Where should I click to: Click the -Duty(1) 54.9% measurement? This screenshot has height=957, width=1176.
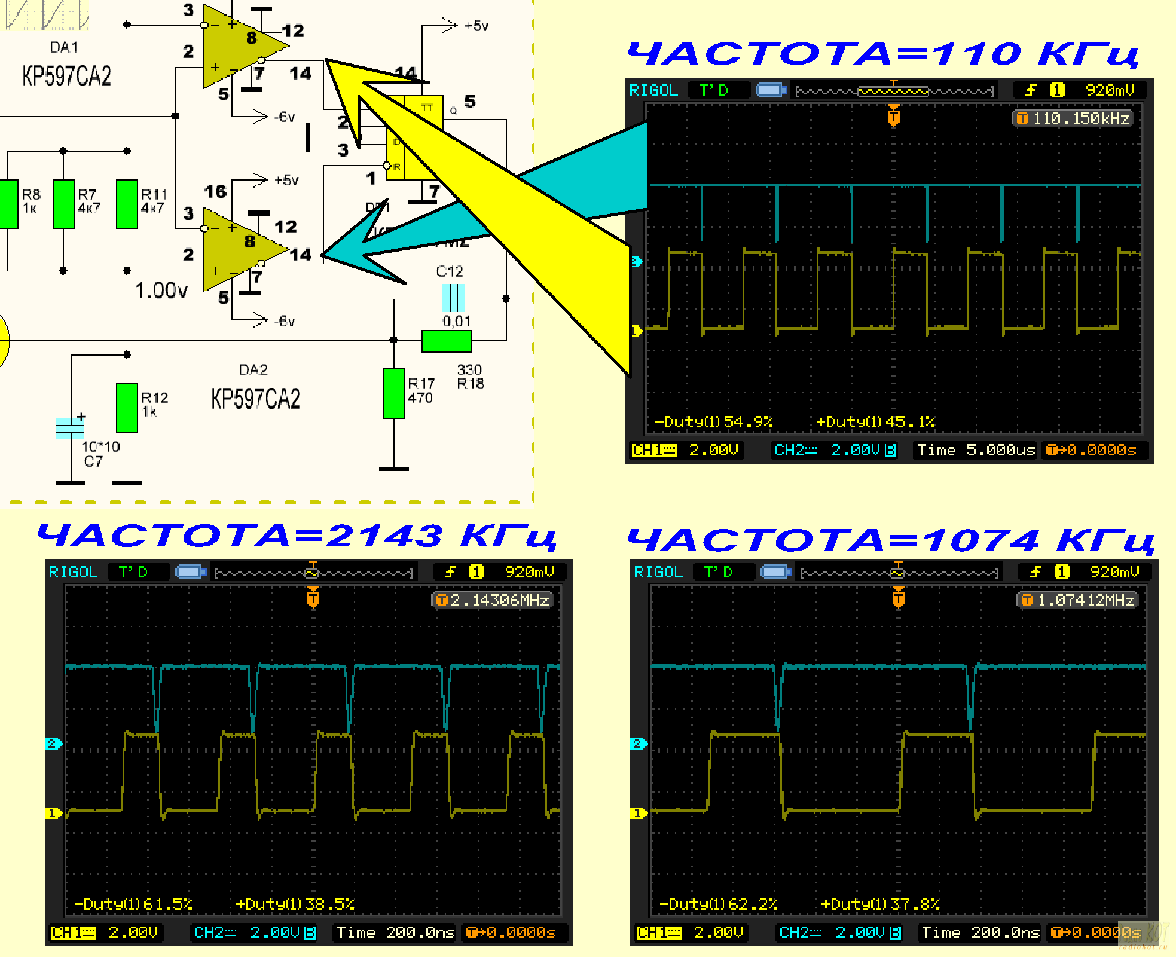coord(714,422)
